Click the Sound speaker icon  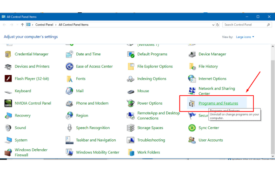8,128
